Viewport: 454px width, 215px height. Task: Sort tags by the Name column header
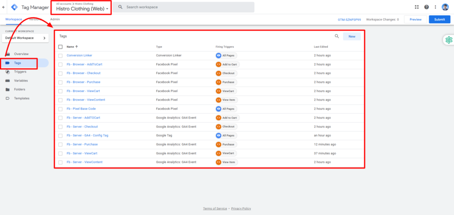(x=72, y=46)
